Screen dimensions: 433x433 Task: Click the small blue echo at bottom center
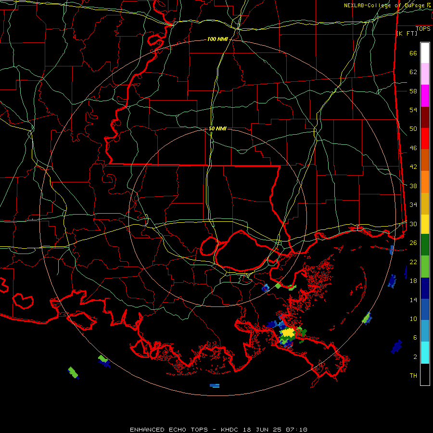(x=215, y=385)
